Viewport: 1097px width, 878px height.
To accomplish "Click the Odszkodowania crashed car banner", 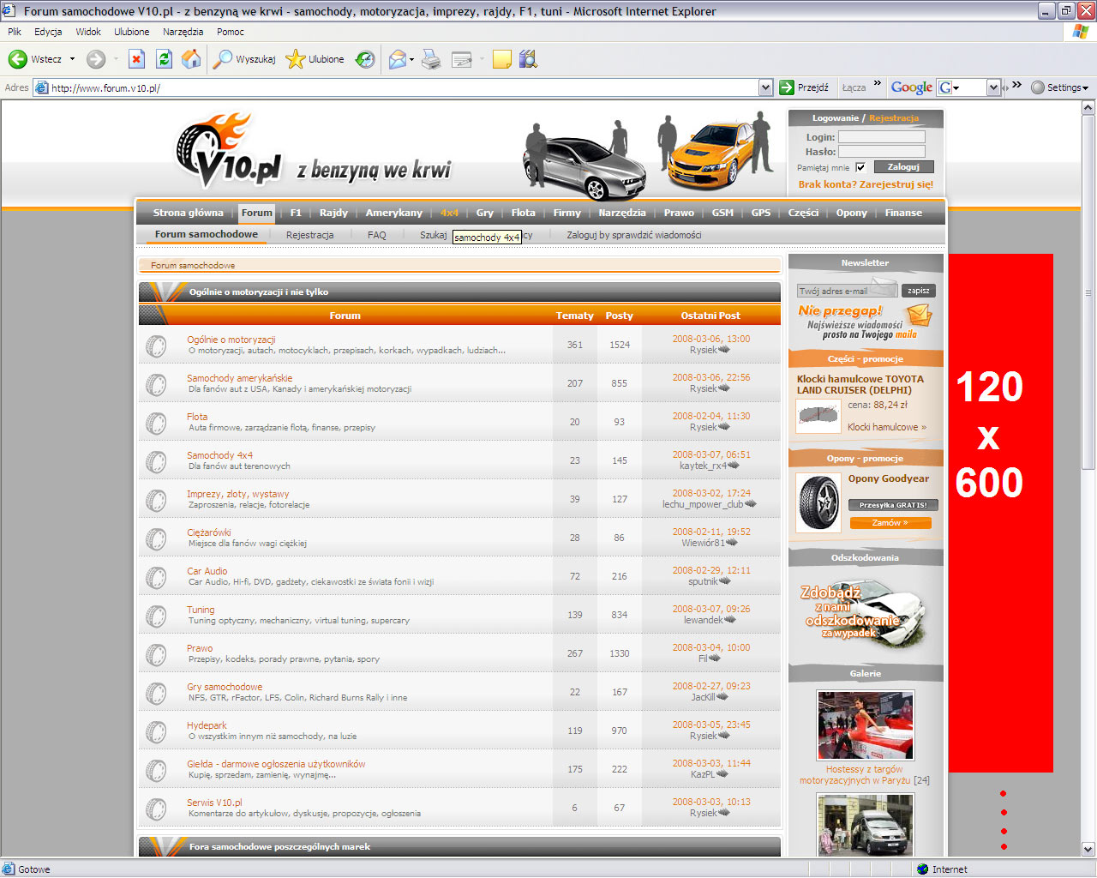I will coord(866,614).
